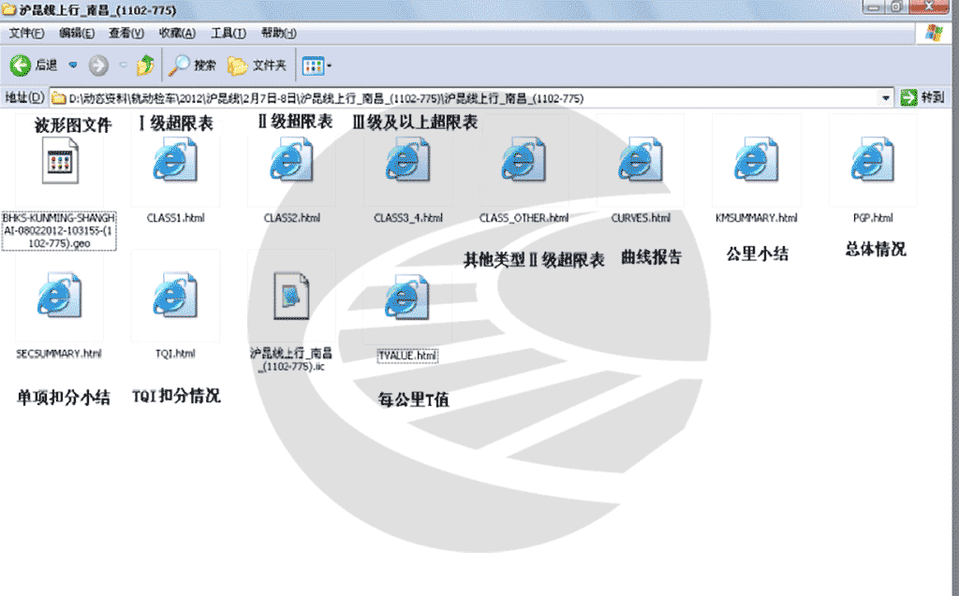The height and width of the screenshot is (596, 959).
Task: Open the TVALUE.html file icon
Action: click(408, 298)
